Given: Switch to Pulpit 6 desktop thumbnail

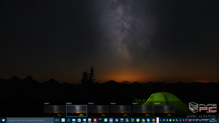Looking at the screenshot, I should click(x=165, y=111).
